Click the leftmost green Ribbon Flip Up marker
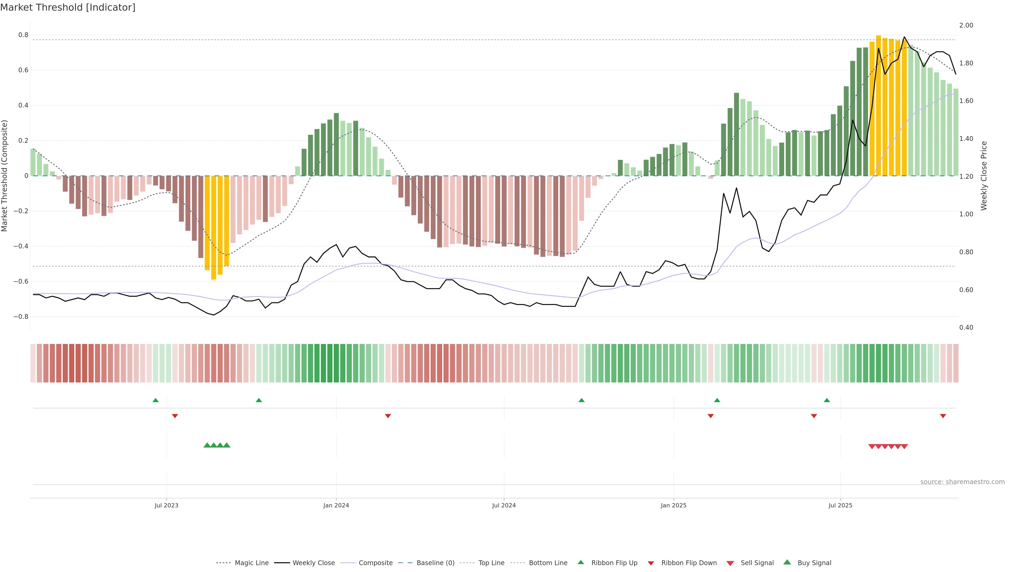1018x572 pixels. pyautogui.click(x=156, y=400)
